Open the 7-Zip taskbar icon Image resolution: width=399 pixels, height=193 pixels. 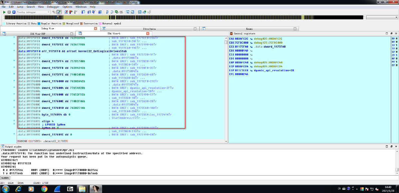point(70,189)
